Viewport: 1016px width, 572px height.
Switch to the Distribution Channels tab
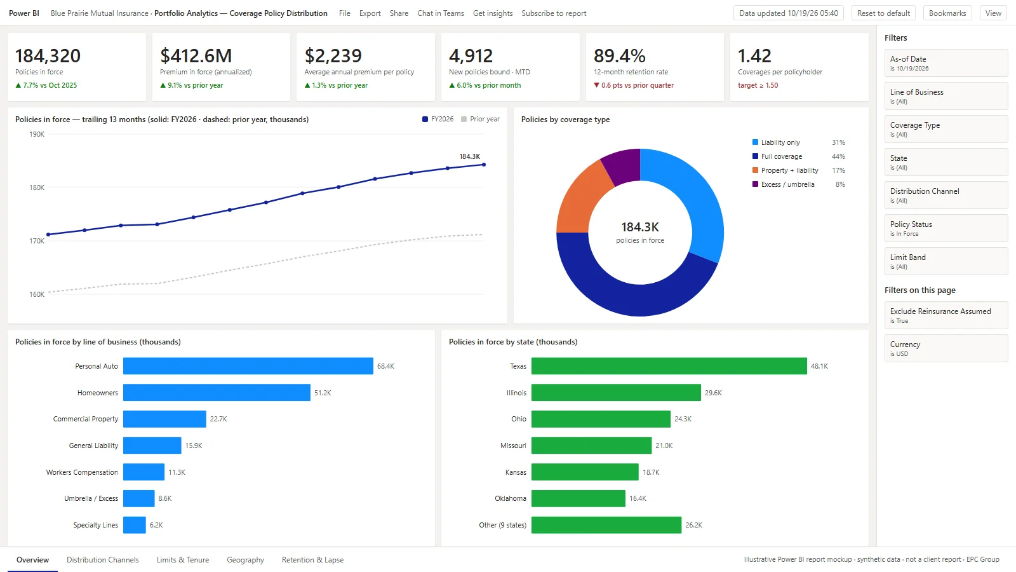tap(103, 560)
